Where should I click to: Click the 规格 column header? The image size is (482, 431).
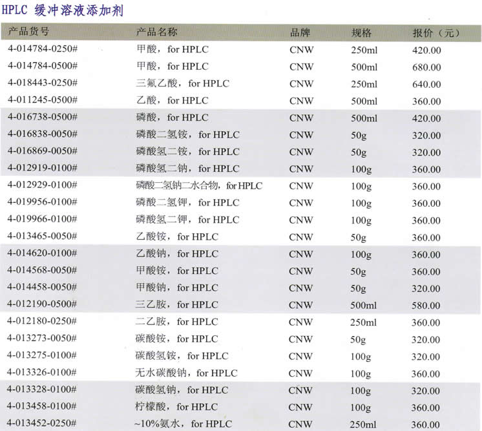click(361, 32)
